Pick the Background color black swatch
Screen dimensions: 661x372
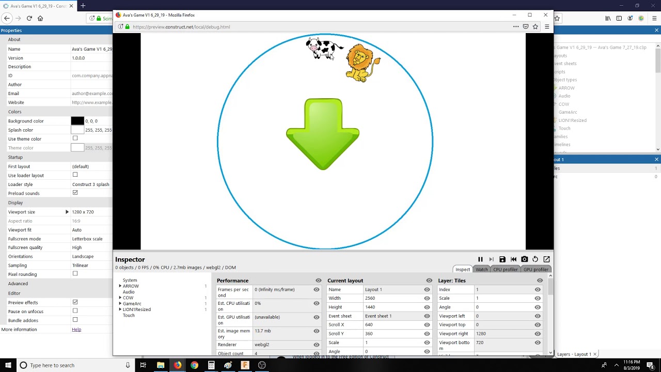77,121
